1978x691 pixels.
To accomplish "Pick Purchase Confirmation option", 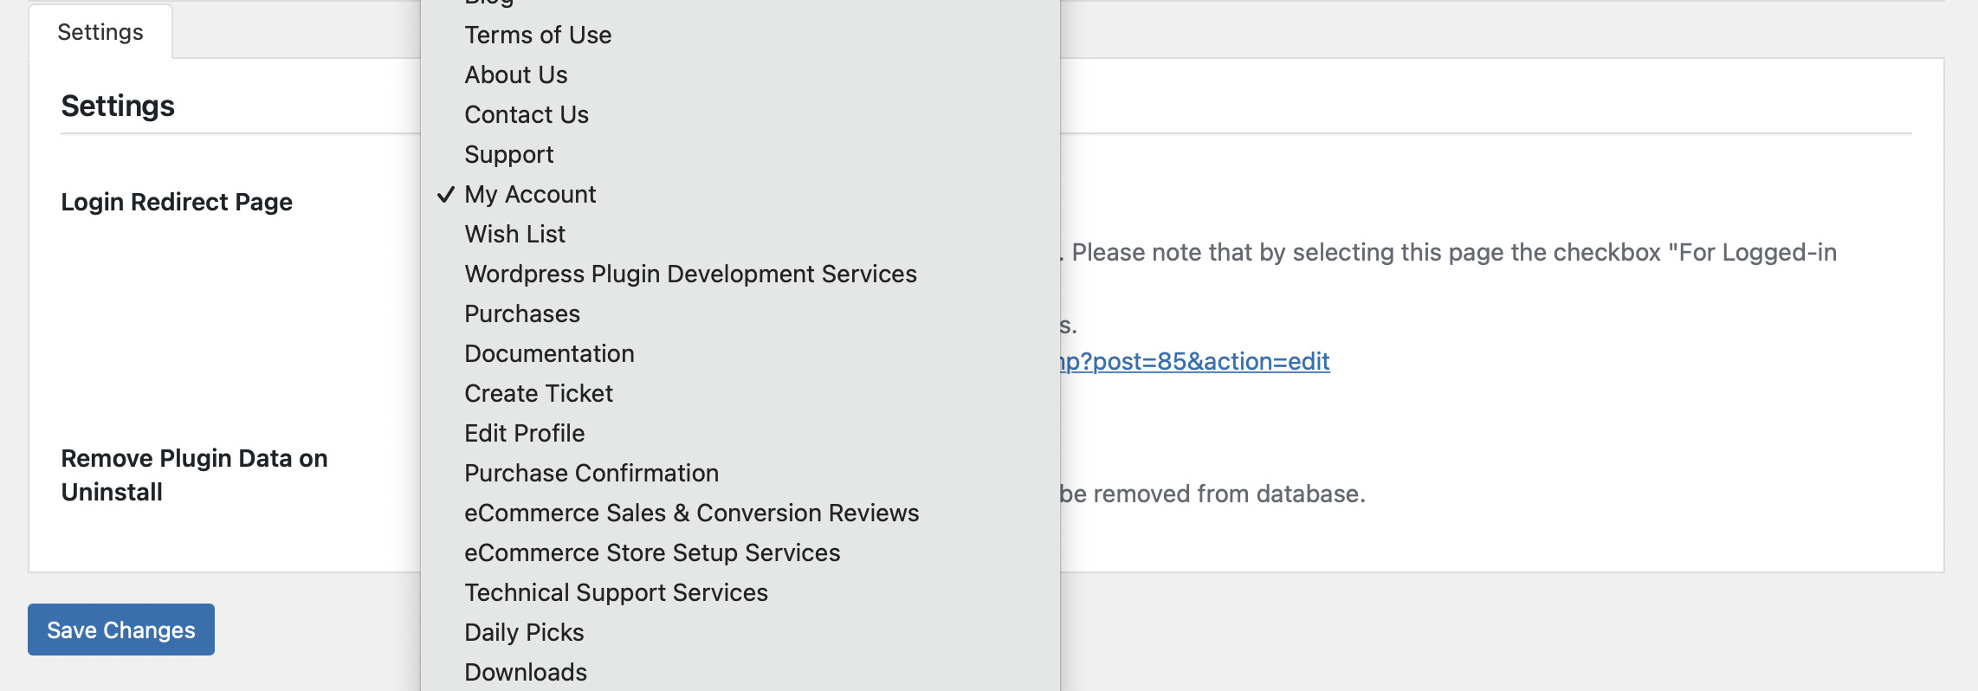I will click(x=740, y=473).
